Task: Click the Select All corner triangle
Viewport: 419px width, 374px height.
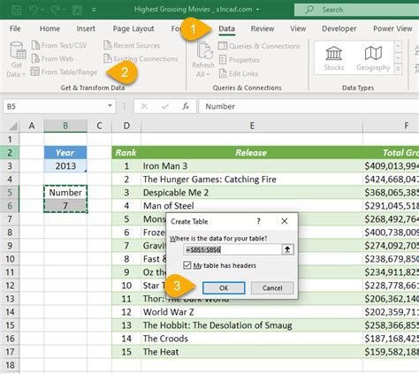Action: point(13,126)
